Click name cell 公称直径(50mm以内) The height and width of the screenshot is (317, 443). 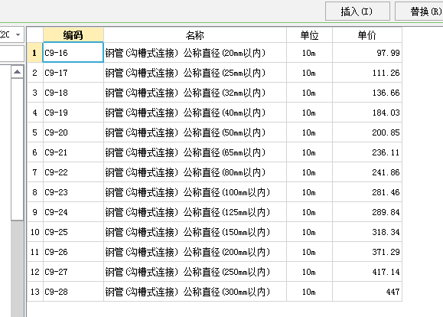[x=195, y=132]
